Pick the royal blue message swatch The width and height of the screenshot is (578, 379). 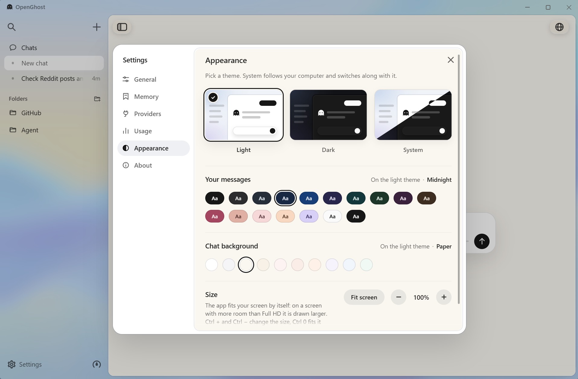click(x=309, y=198)
